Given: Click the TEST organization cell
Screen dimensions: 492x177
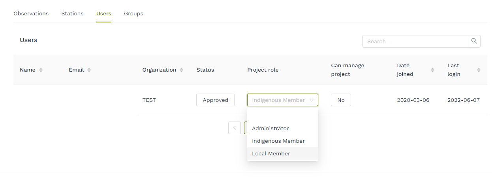Looking at the screenshot, I should click(x=149, y=100).
